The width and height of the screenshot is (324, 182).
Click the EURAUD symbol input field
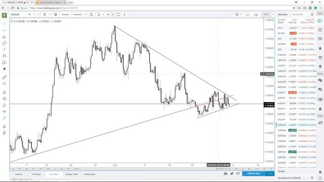18,15
